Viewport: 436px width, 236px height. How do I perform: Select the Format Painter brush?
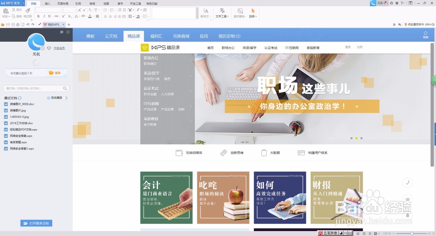pyautogui.click(x=27, y=10)
